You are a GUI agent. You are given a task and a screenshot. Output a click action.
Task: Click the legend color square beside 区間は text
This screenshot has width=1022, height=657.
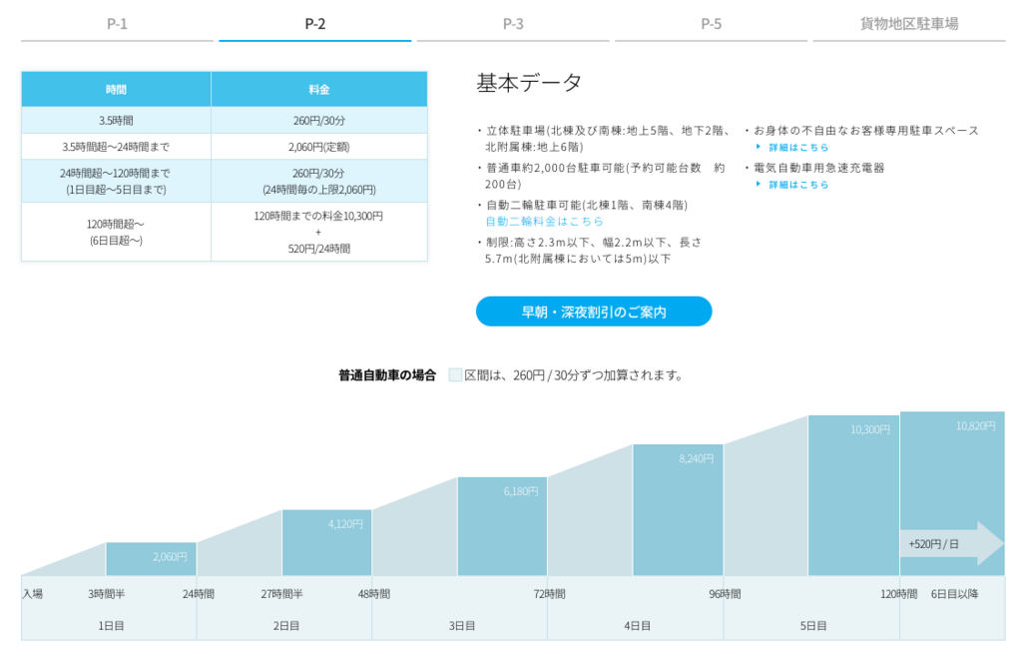click(x=455, y=374)
